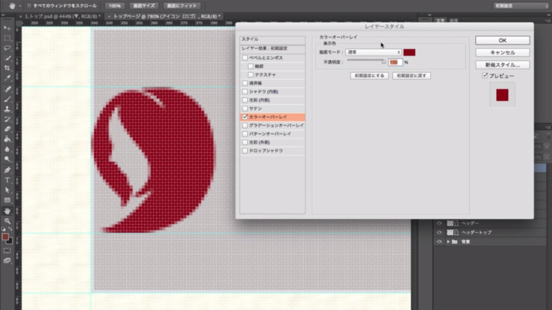Select the Eraser tool

7,129
